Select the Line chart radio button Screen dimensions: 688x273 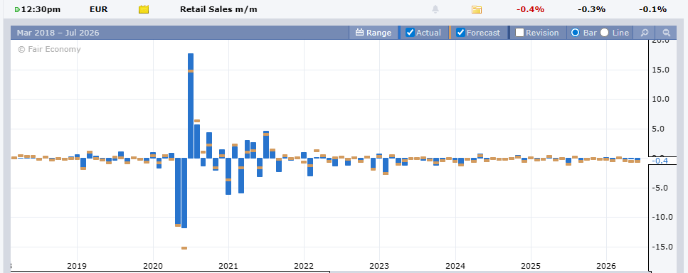point(604,33)
